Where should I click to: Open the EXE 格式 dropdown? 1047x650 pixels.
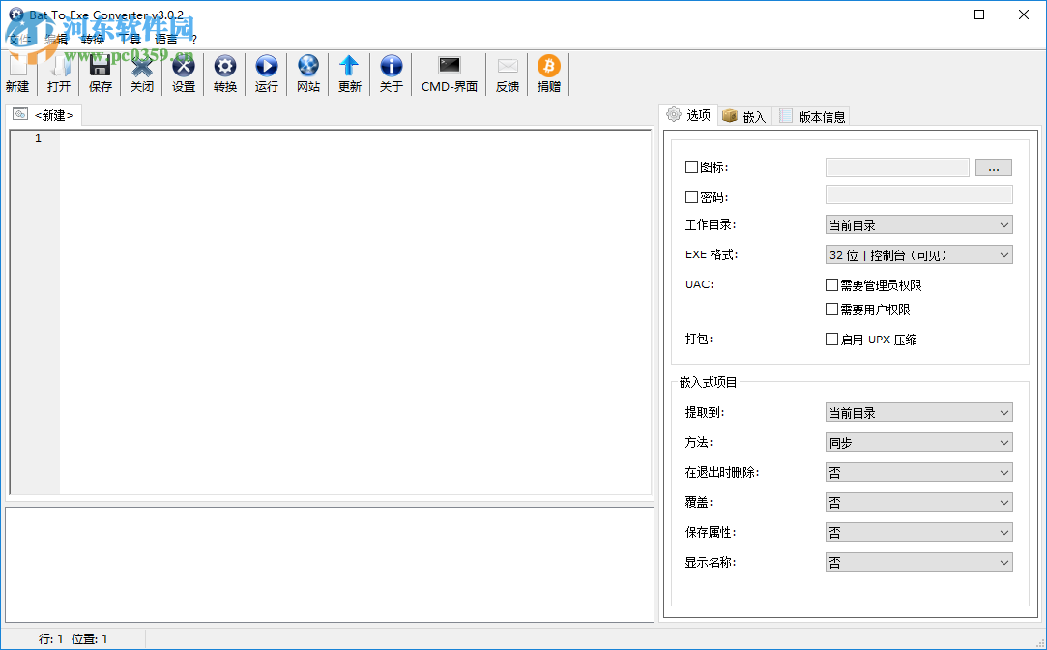pos(1002,253)
